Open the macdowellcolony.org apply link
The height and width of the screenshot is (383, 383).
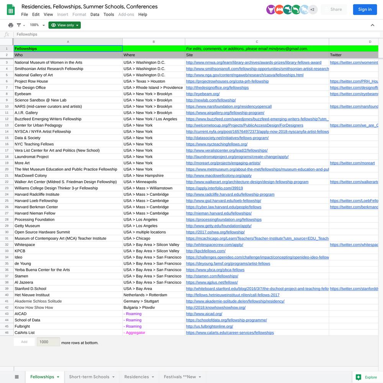(219, 176)
